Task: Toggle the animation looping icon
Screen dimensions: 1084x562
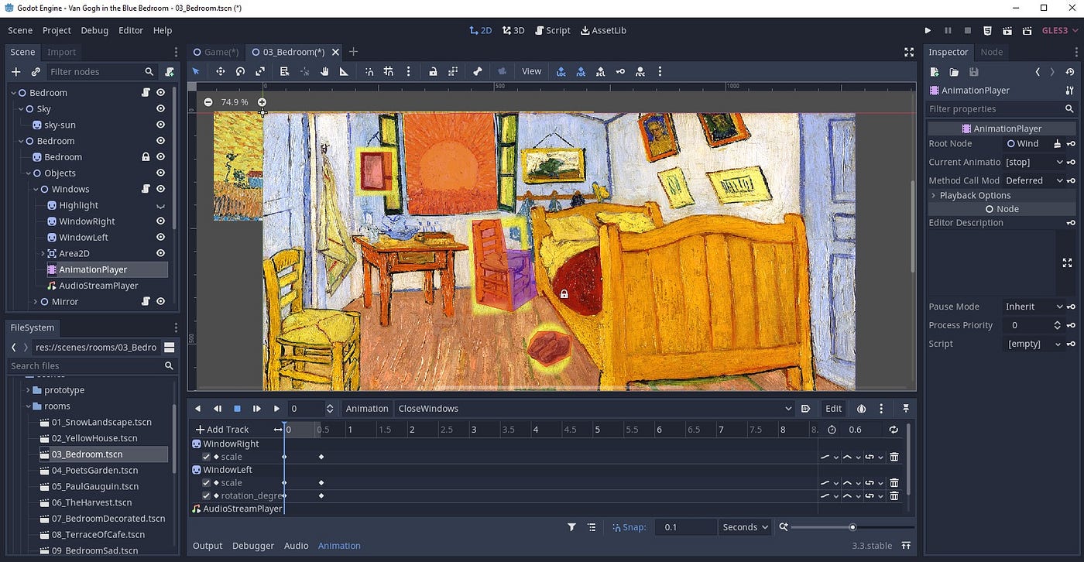Action: (x=894, y=430)
